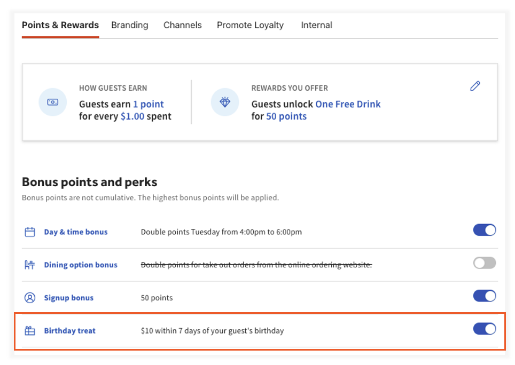Open the Channels tab
Screen dimensions: 515x365
click(x=182, y=25)
